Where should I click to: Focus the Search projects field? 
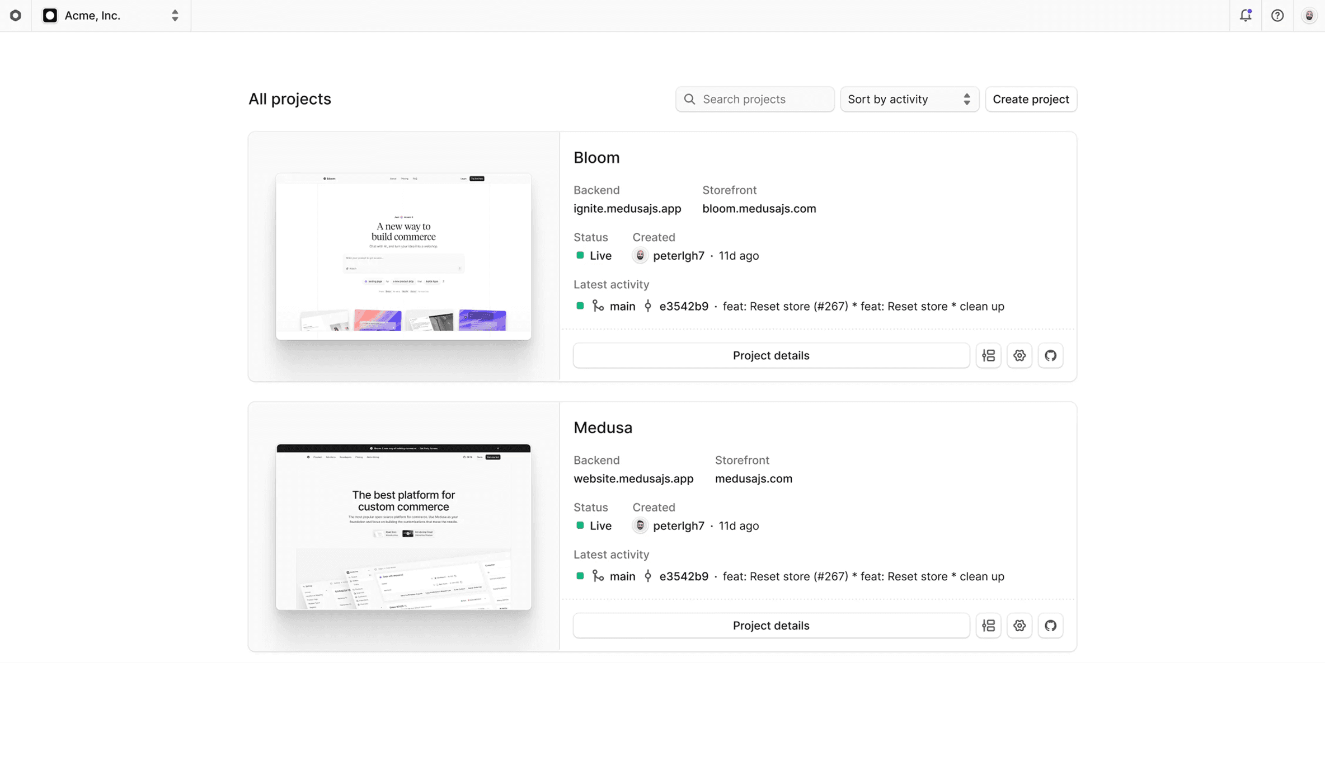click(755, 99)
